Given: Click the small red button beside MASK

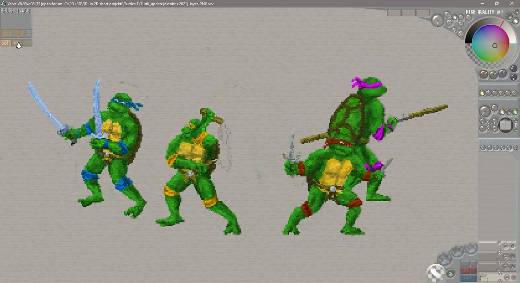Looking at the screenshot, I should click(x=474, y=271).
